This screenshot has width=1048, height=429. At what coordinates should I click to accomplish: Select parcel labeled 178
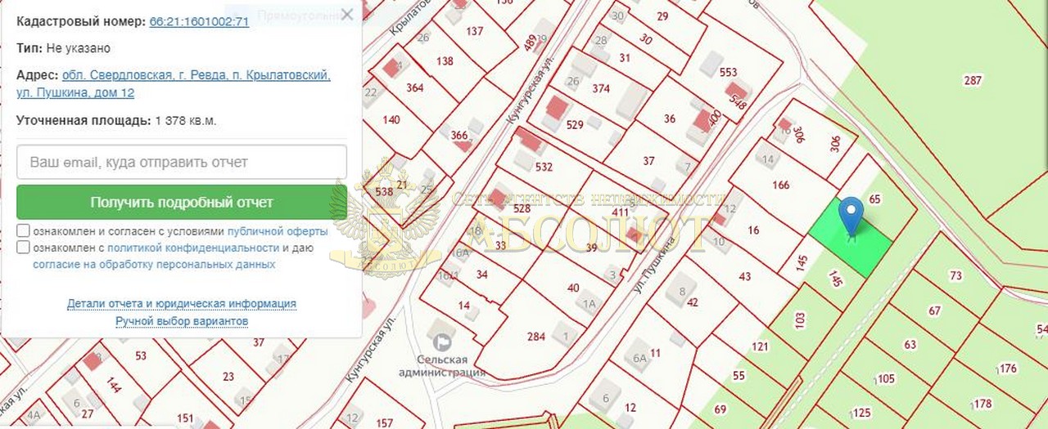tap(982, 404)
